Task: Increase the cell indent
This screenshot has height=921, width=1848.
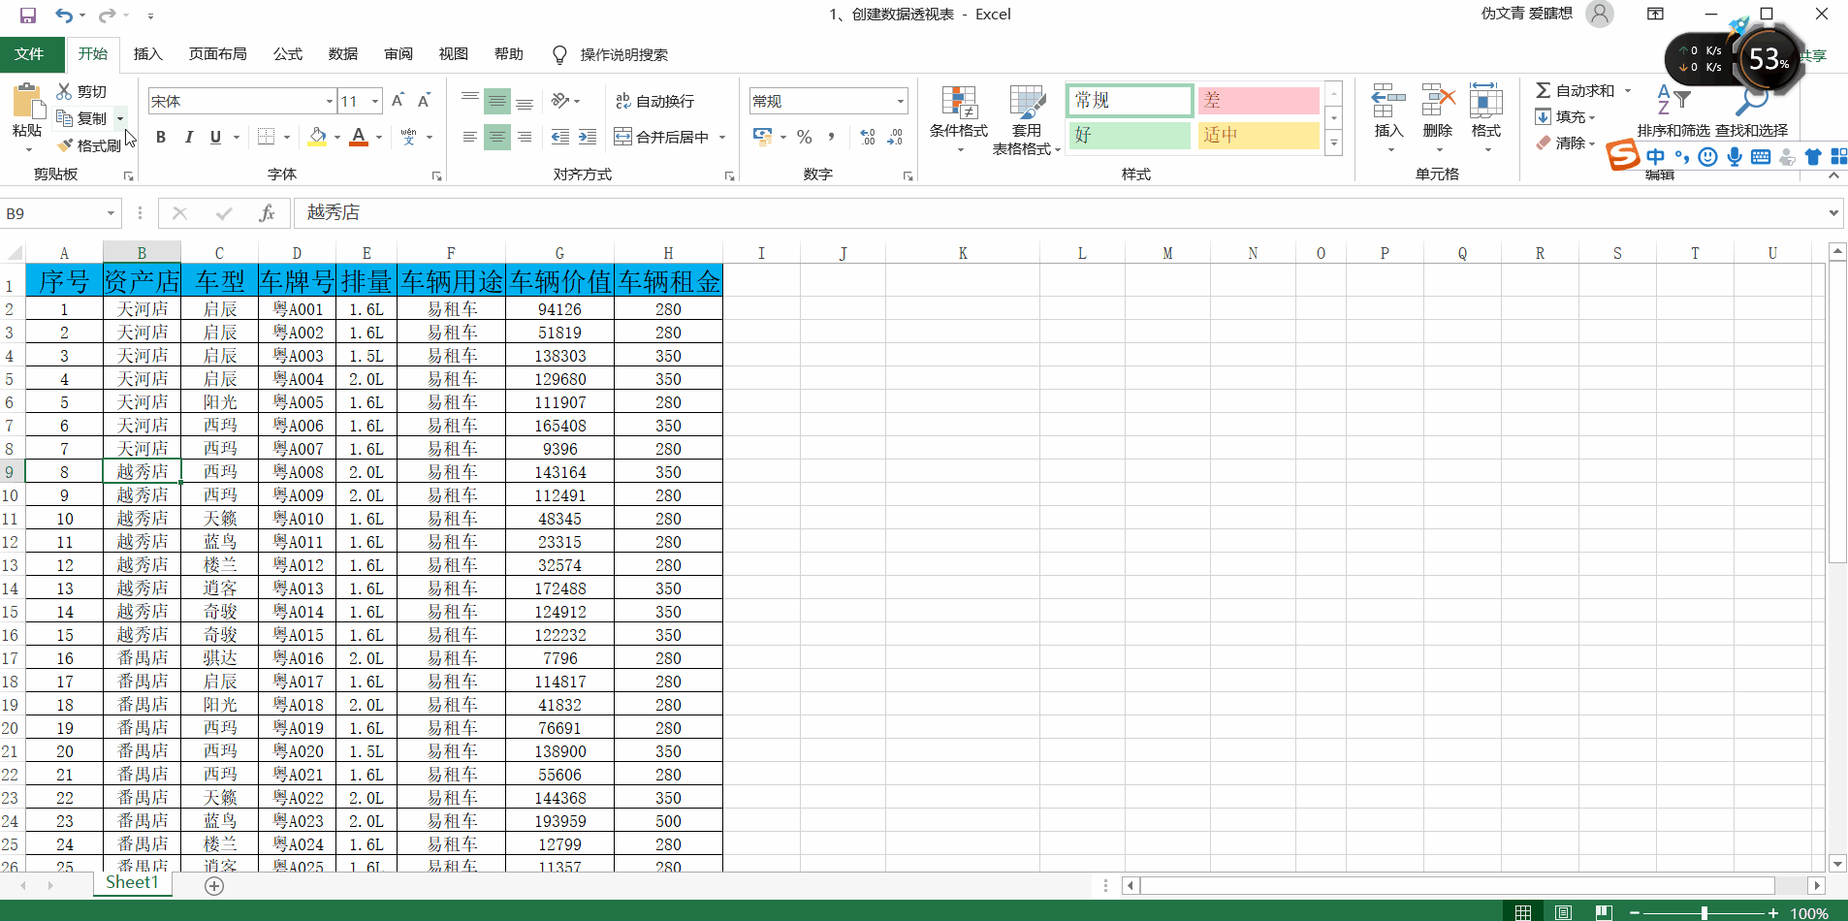Action: click(x=588, y=137)
